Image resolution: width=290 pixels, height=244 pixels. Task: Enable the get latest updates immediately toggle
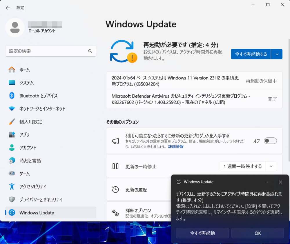(270, 141)
